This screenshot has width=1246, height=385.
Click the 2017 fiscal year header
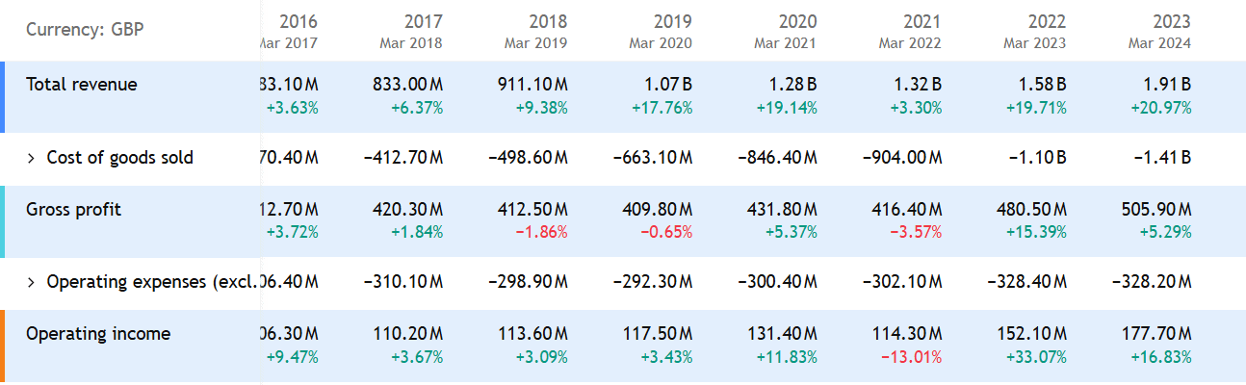423,21
